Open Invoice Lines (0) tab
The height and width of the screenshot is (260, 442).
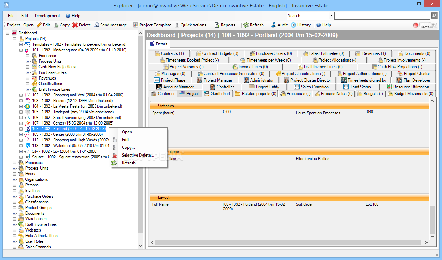(x=250, y=67)
